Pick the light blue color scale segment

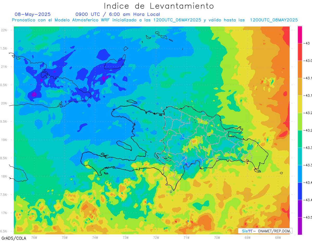tap(300, 174)
